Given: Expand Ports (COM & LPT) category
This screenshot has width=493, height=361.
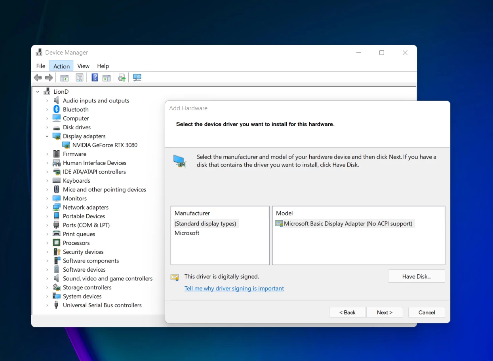Looking at the screenshot, I should (x=47, y=225).
